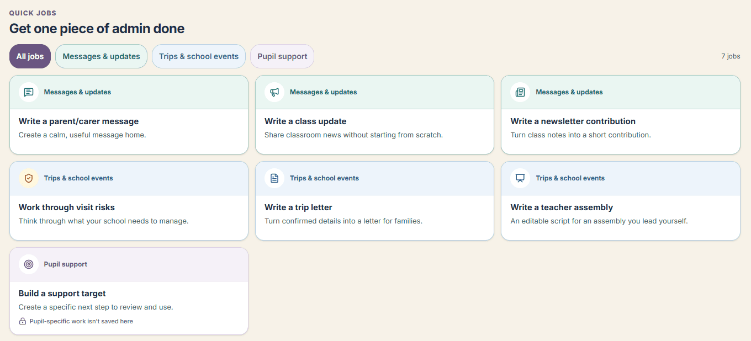Click the megaphone icon on class update card
Image resolution: width=751 pixels, height=341 pixels.
tap(274, 92)
